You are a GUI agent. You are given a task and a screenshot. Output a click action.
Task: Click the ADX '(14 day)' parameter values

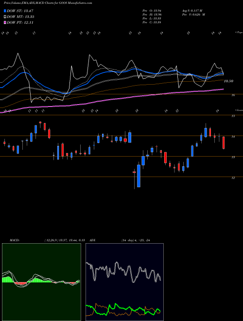point(136,240)
